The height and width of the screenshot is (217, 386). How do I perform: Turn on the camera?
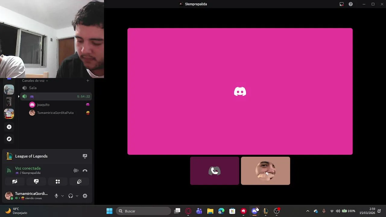tap(15, 181)
